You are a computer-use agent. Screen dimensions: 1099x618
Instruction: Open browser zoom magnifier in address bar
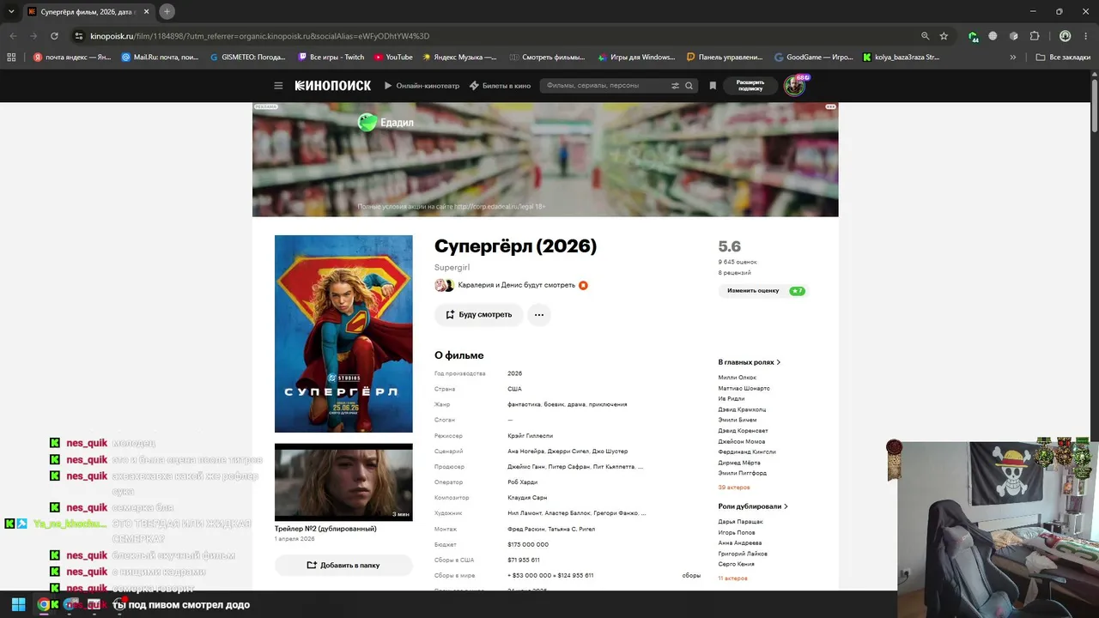pyautogui.click(x=925, y=36)
